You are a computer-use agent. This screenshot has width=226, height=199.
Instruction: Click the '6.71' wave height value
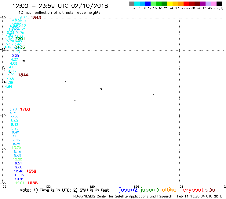pyautogui.click(x=13, y=113)
